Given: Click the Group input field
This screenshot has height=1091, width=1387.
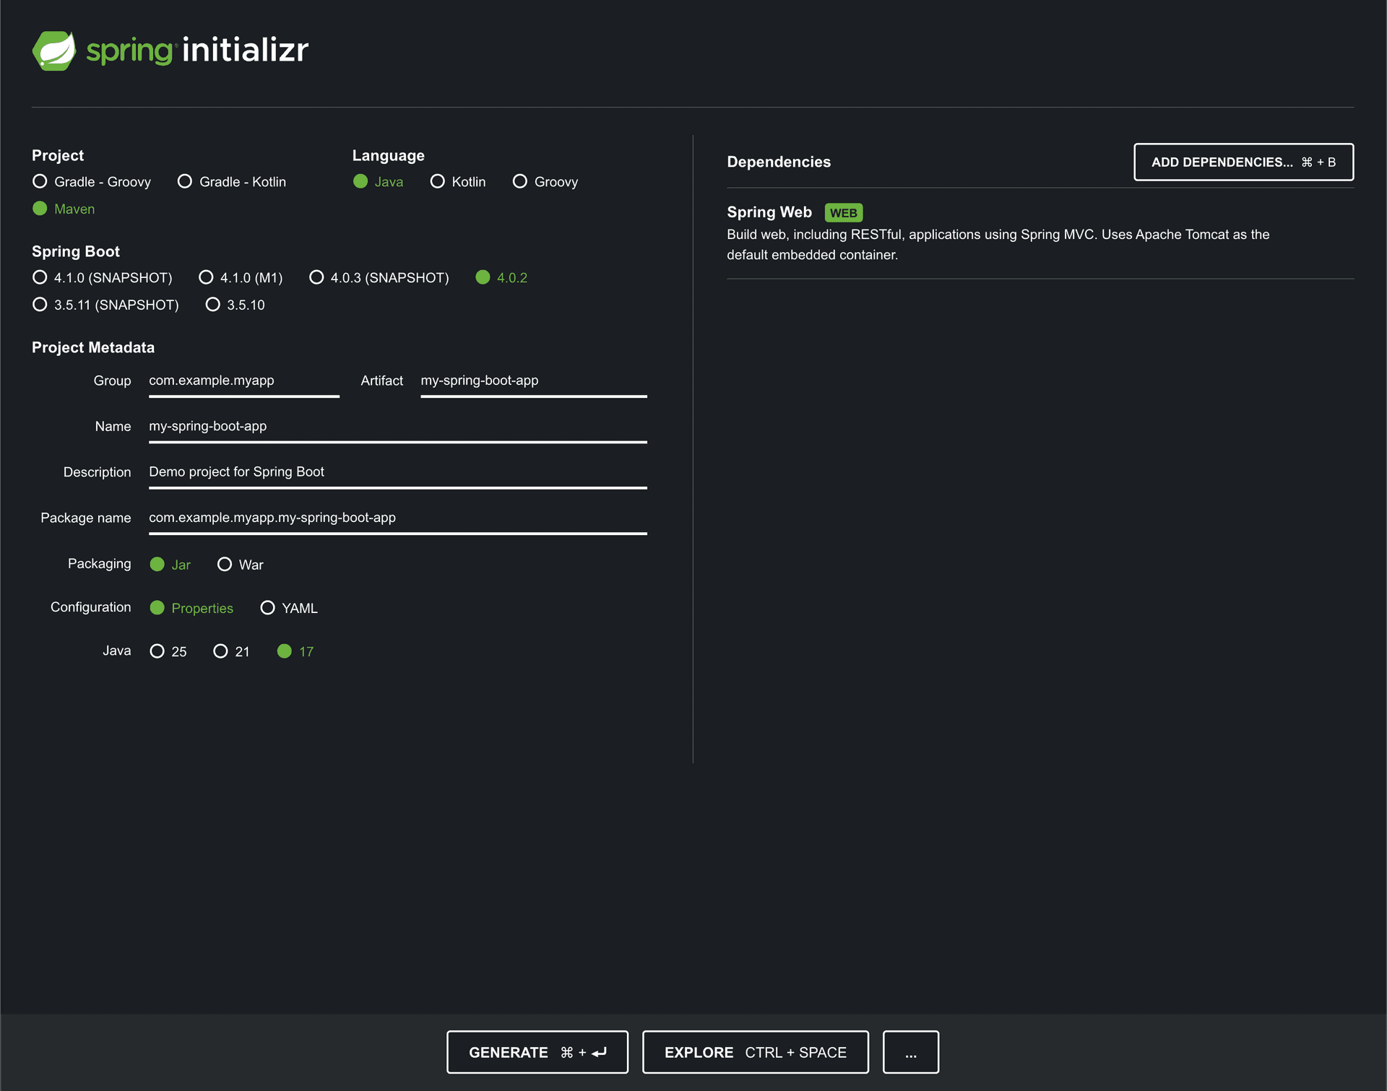Looking at the screenshot, I should pyautogui.click(x=243, y=381).
